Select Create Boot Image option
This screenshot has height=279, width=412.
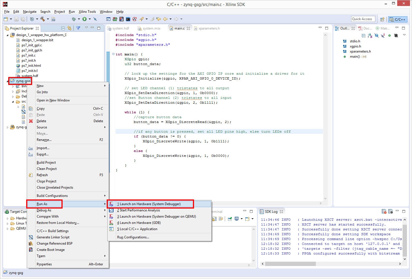[x=68, y=250]
